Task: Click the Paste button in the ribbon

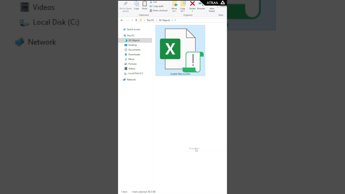Action: [x=145, y=6]
